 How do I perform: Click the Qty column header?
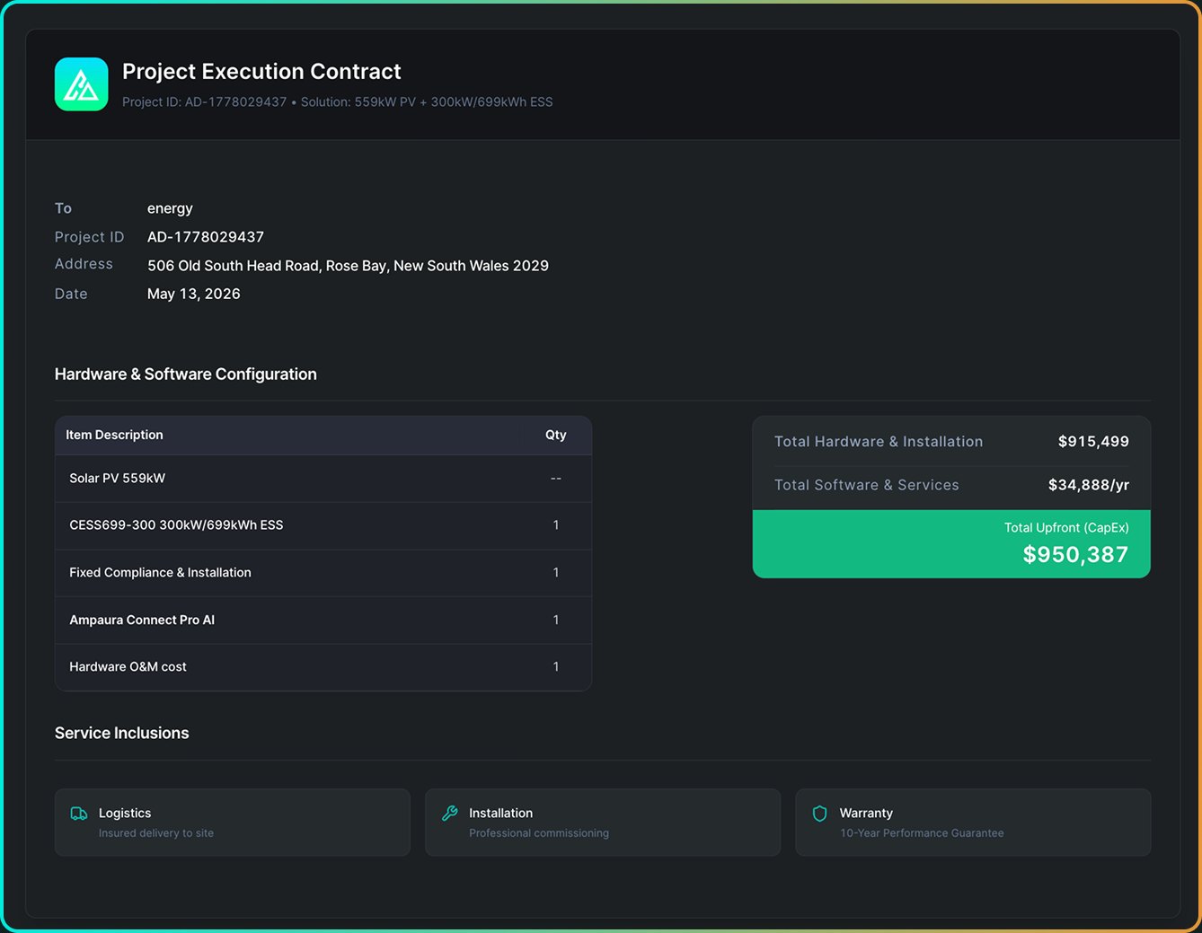tap(556, 435)
